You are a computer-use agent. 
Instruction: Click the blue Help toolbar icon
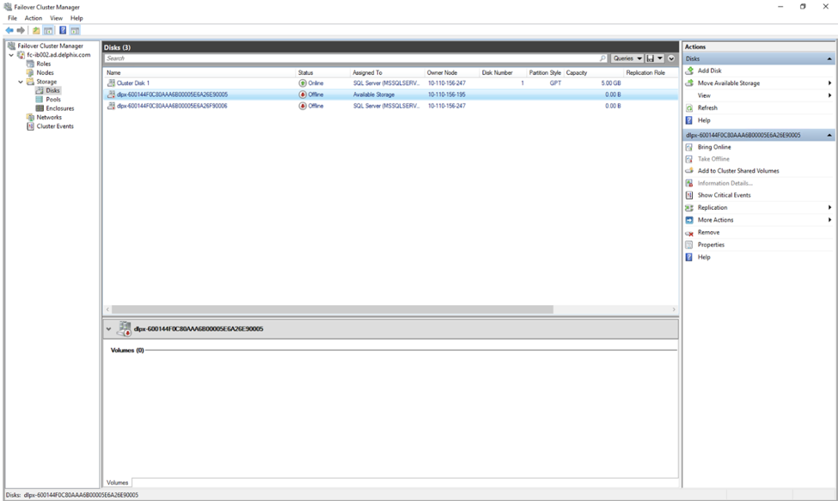tap(63, 30)
